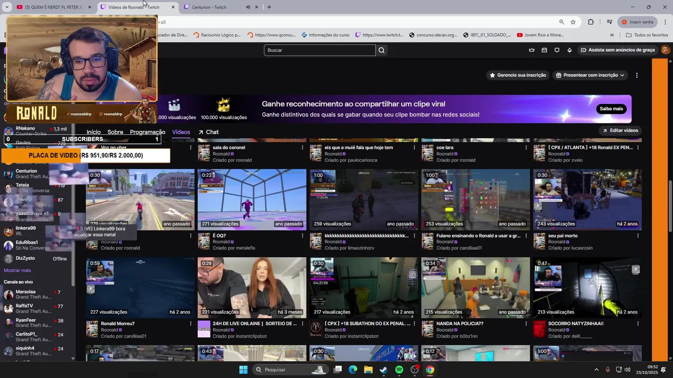Open Prime loot crown icon
Screen dimensions: 673x378
[x=532, y=50]
